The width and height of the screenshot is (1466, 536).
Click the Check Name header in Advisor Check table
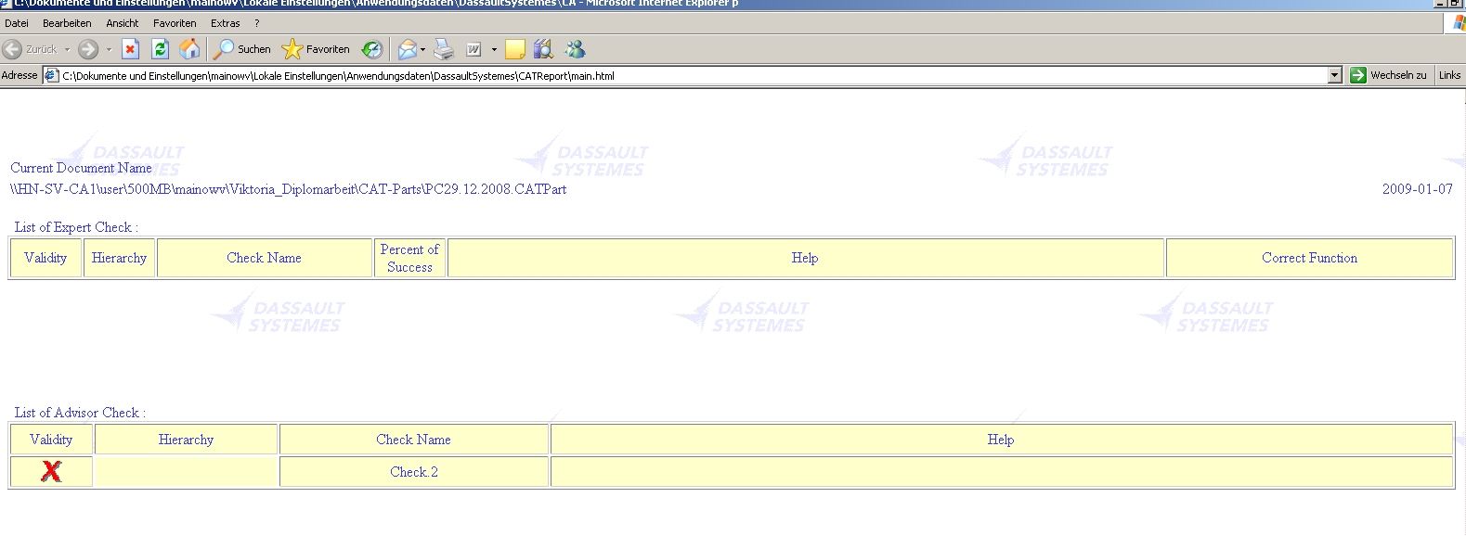[x=413, y=440]
